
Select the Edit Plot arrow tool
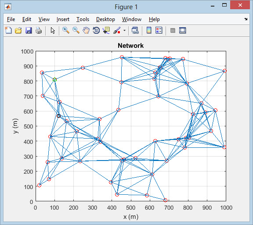tap(53, 30)
